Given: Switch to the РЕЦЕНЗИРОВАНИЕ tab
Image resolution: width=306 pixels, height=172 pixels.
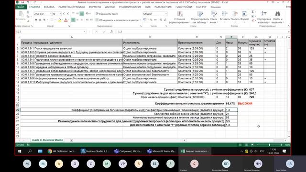Looking at the screenshot, I should coord(130,7).
